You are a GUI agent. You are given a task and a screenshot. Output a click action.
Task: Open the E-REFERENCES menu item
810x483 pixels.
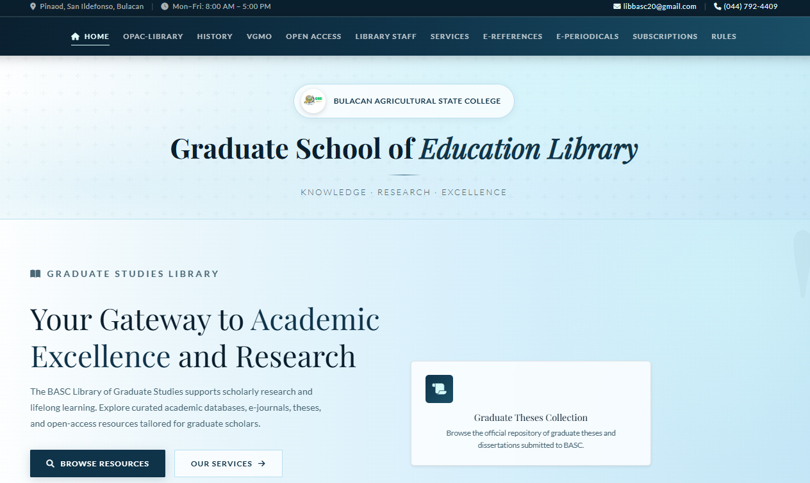coord(513,36)
